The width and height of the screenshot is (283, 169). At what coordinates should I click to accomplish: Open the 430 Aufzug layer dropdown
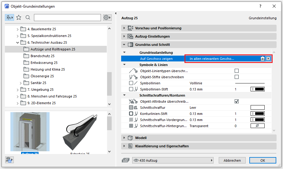[x=173, y=160]
